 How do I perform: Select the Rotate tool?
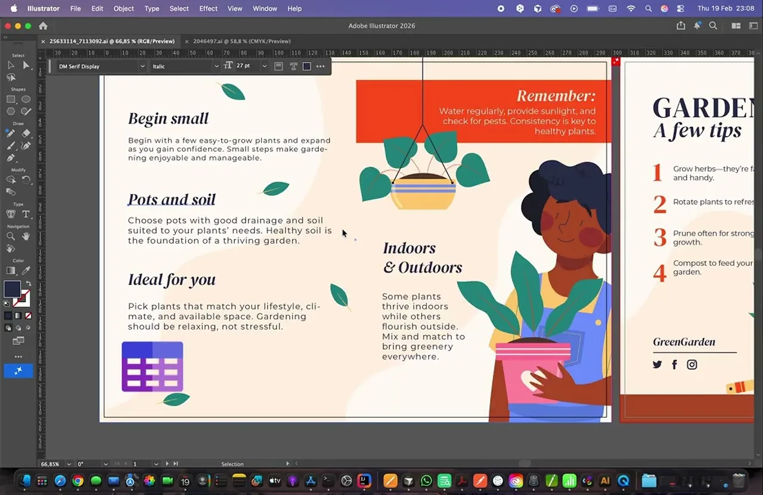pyautogui.click(x=26, y=180)
